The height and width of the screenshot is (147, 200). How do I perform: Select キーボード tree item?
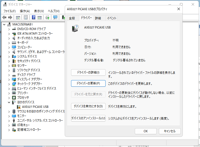[23, 43]
